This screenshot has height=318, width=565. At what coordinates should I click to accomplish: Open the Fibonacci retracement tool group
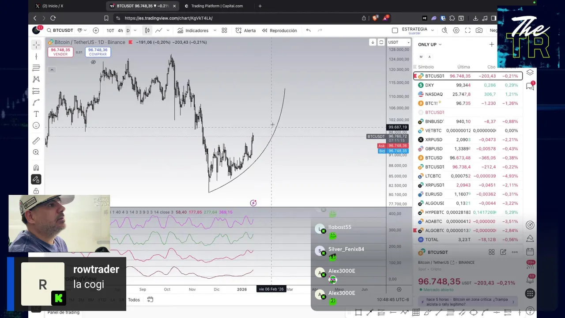pyautogui.click(x=36, y=68)
